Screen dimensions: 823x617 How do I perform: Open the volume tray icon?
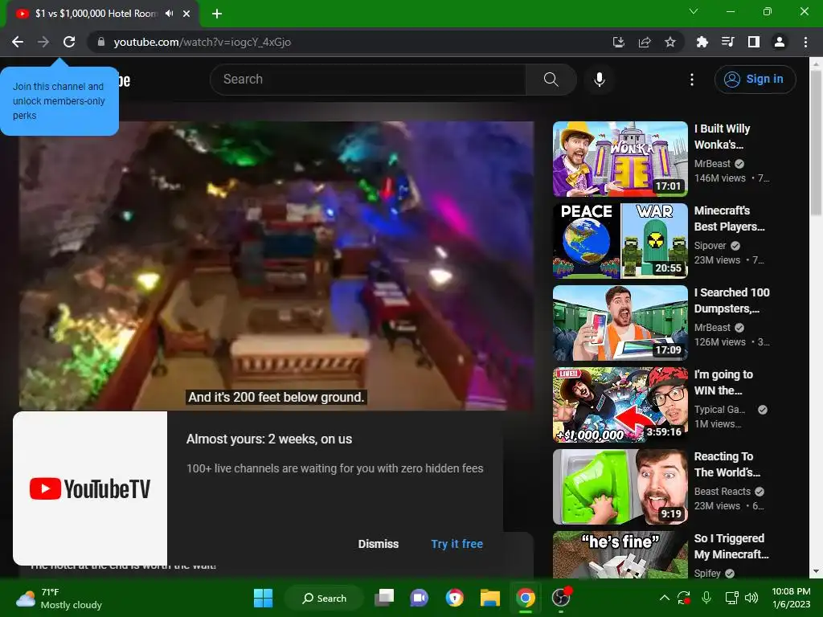(x=751, y=598)
